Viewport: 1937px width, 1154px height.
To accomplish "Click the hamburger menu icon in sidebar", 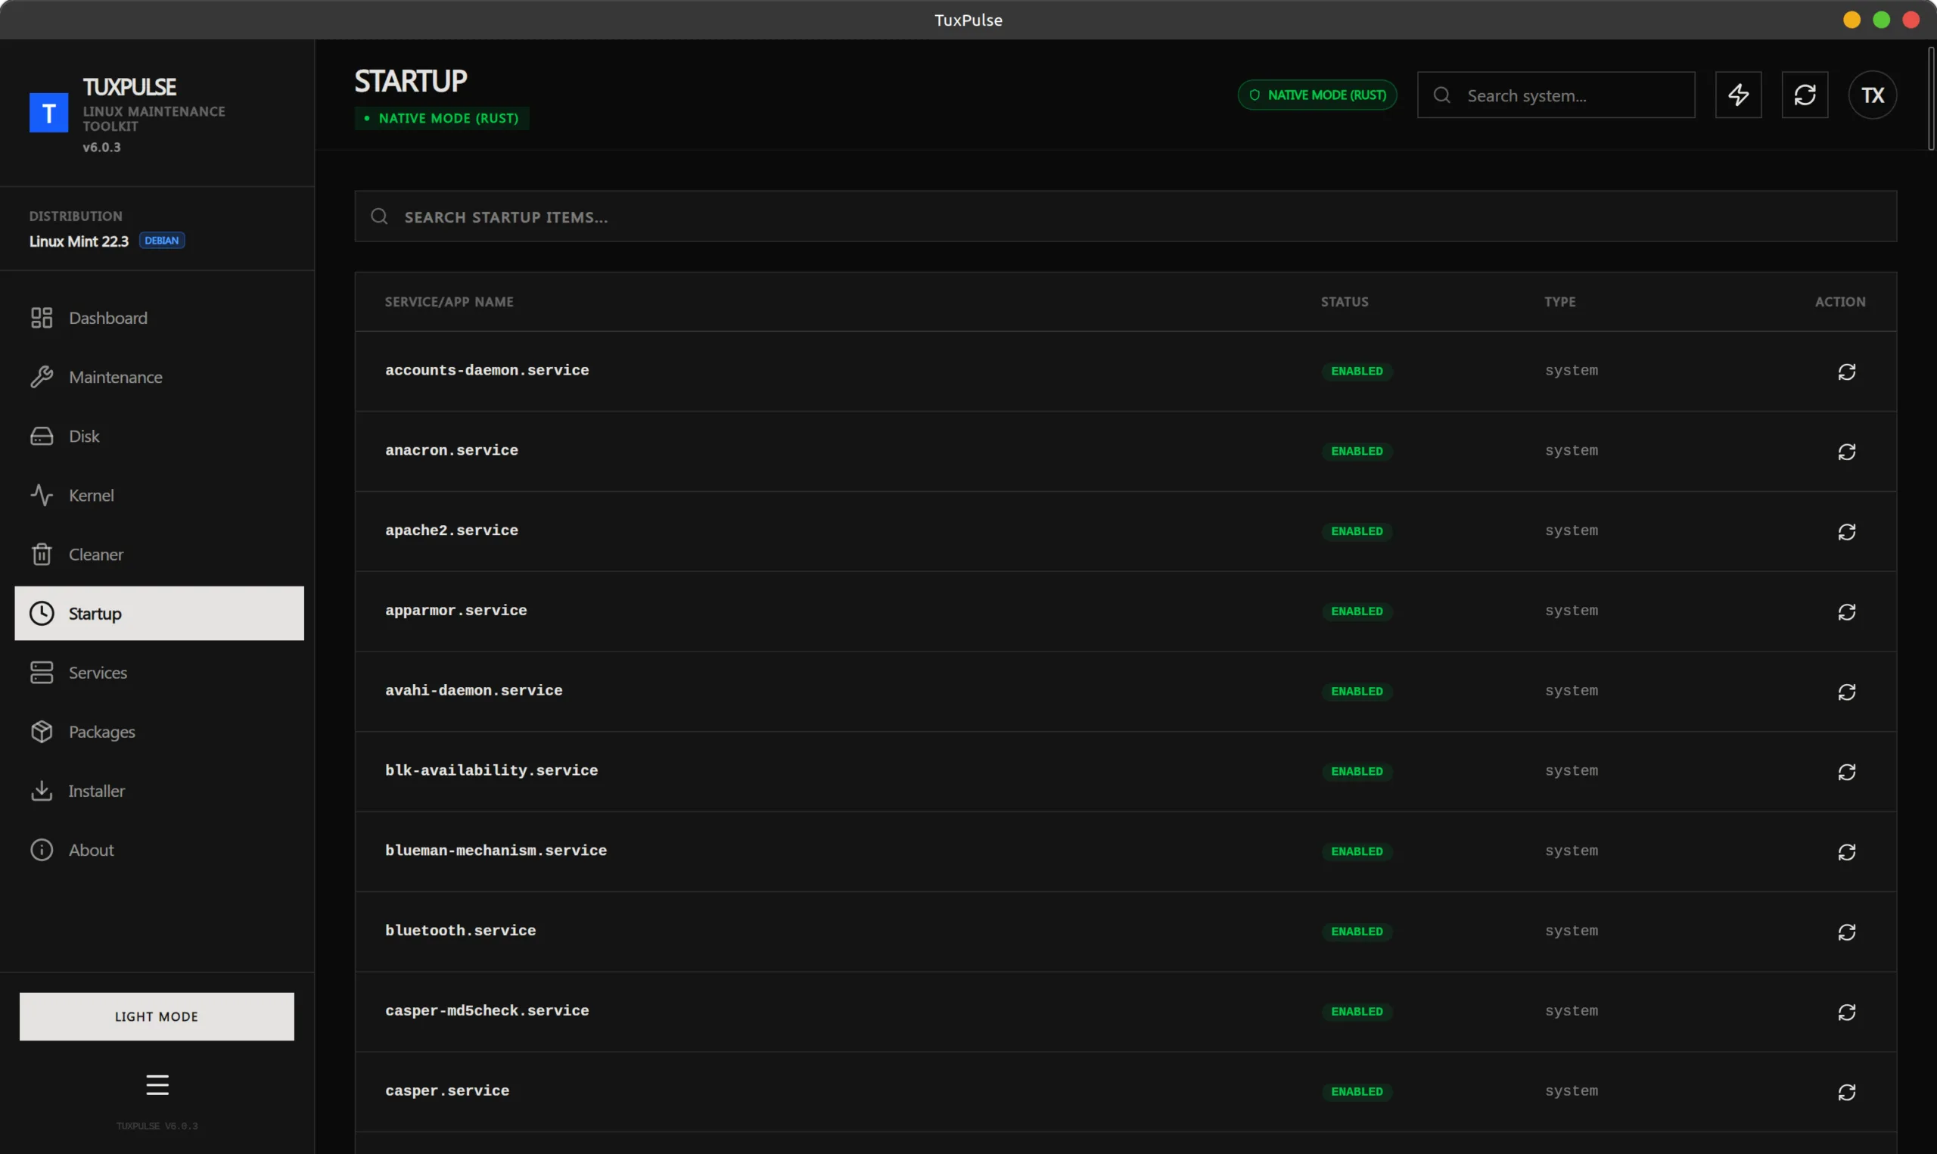I will point(157,1084).
